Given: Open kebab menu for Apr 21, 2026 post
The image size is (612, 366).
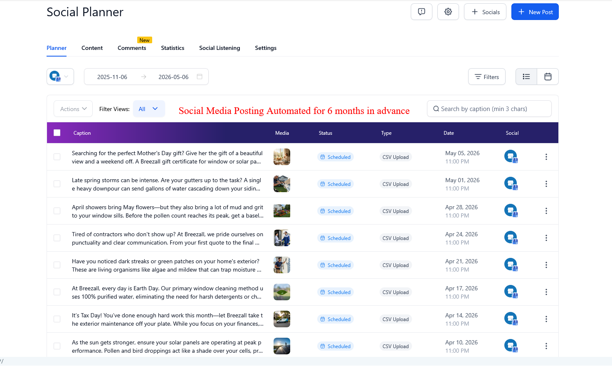Looking at the screenshot, I should 546,265.
